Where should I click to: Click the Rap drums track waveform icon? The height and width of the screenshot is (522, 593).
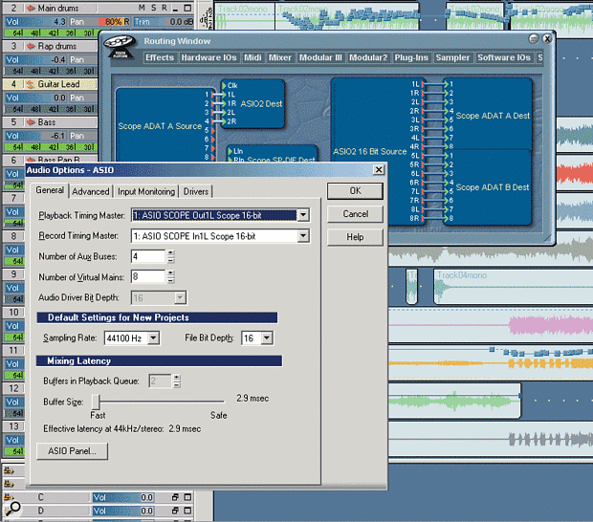point(31,46)
